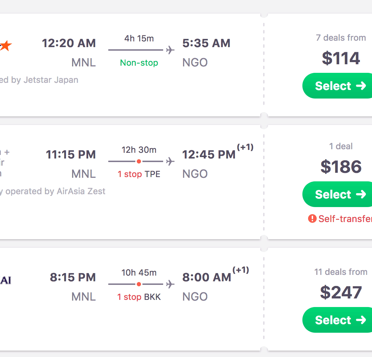Click the '7 deals from' text
Image resolution: width=372 pixels, height=357 pixels.
(x=341, y=38)
